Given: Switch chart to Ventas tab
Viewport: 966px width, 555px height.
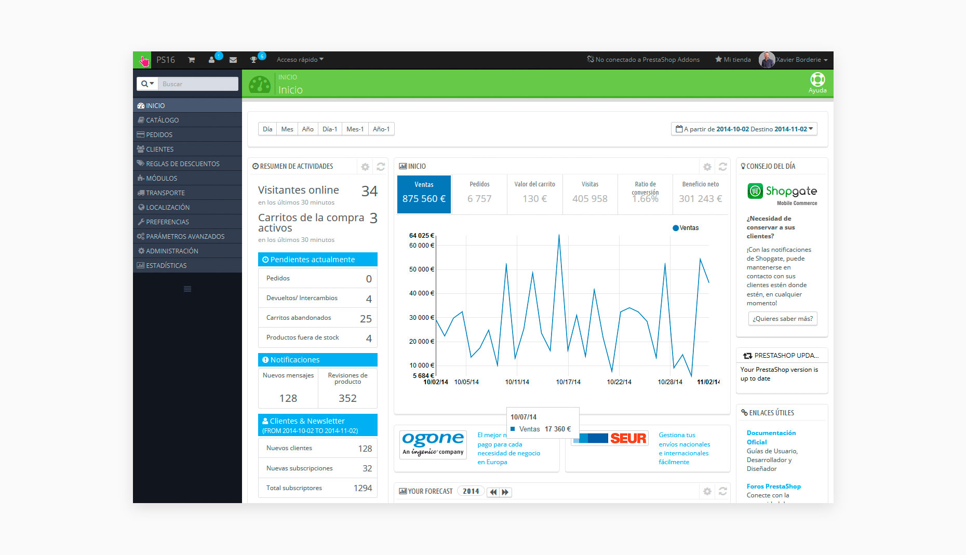Looking at the screenshot, I should (x=424, y=194).
